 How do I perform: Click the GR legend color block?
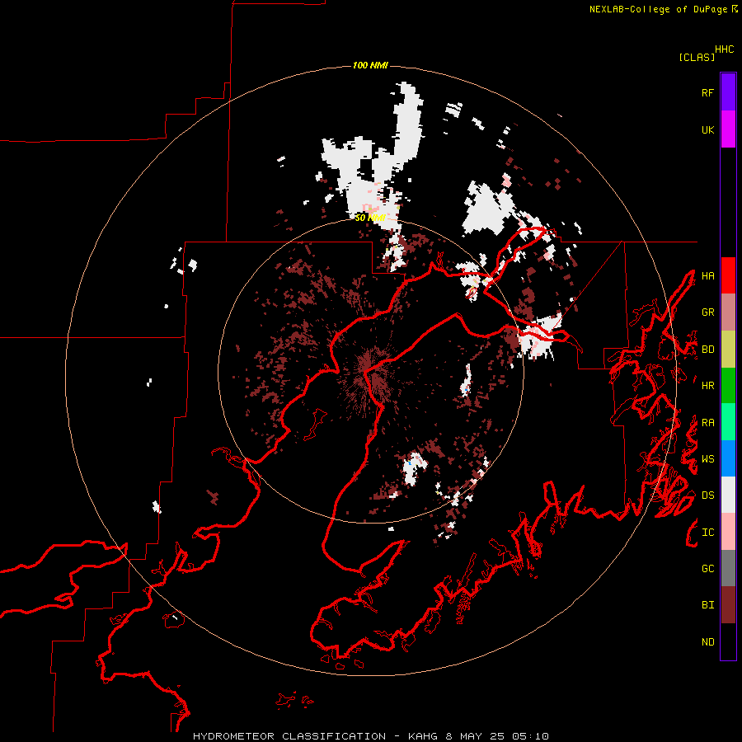(728, 312)
